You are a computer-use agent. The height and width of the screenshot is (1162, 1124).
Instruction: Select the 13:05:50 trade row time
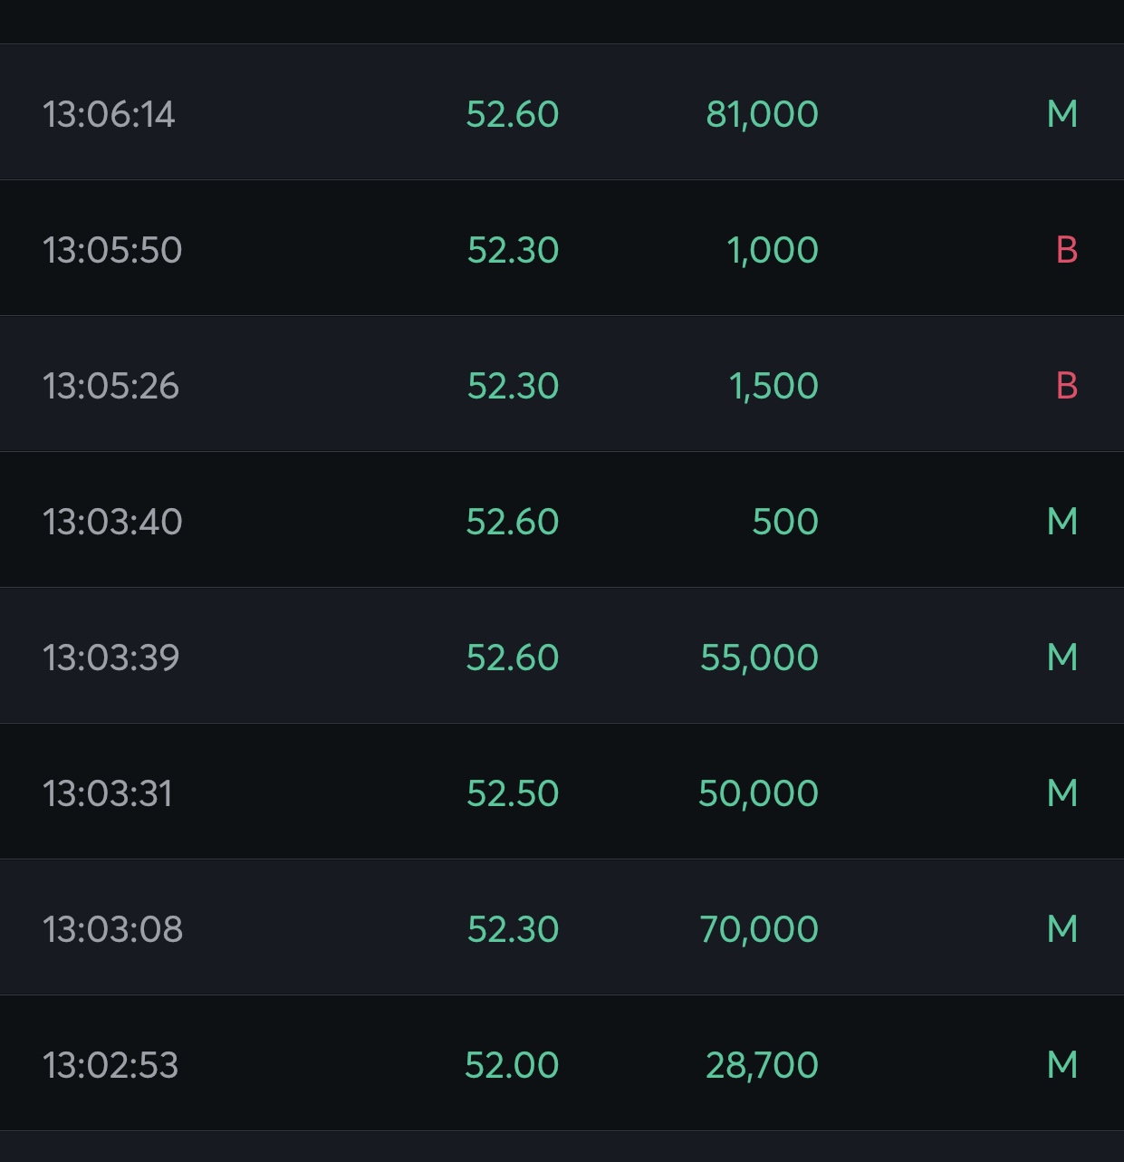coord(112,250)
